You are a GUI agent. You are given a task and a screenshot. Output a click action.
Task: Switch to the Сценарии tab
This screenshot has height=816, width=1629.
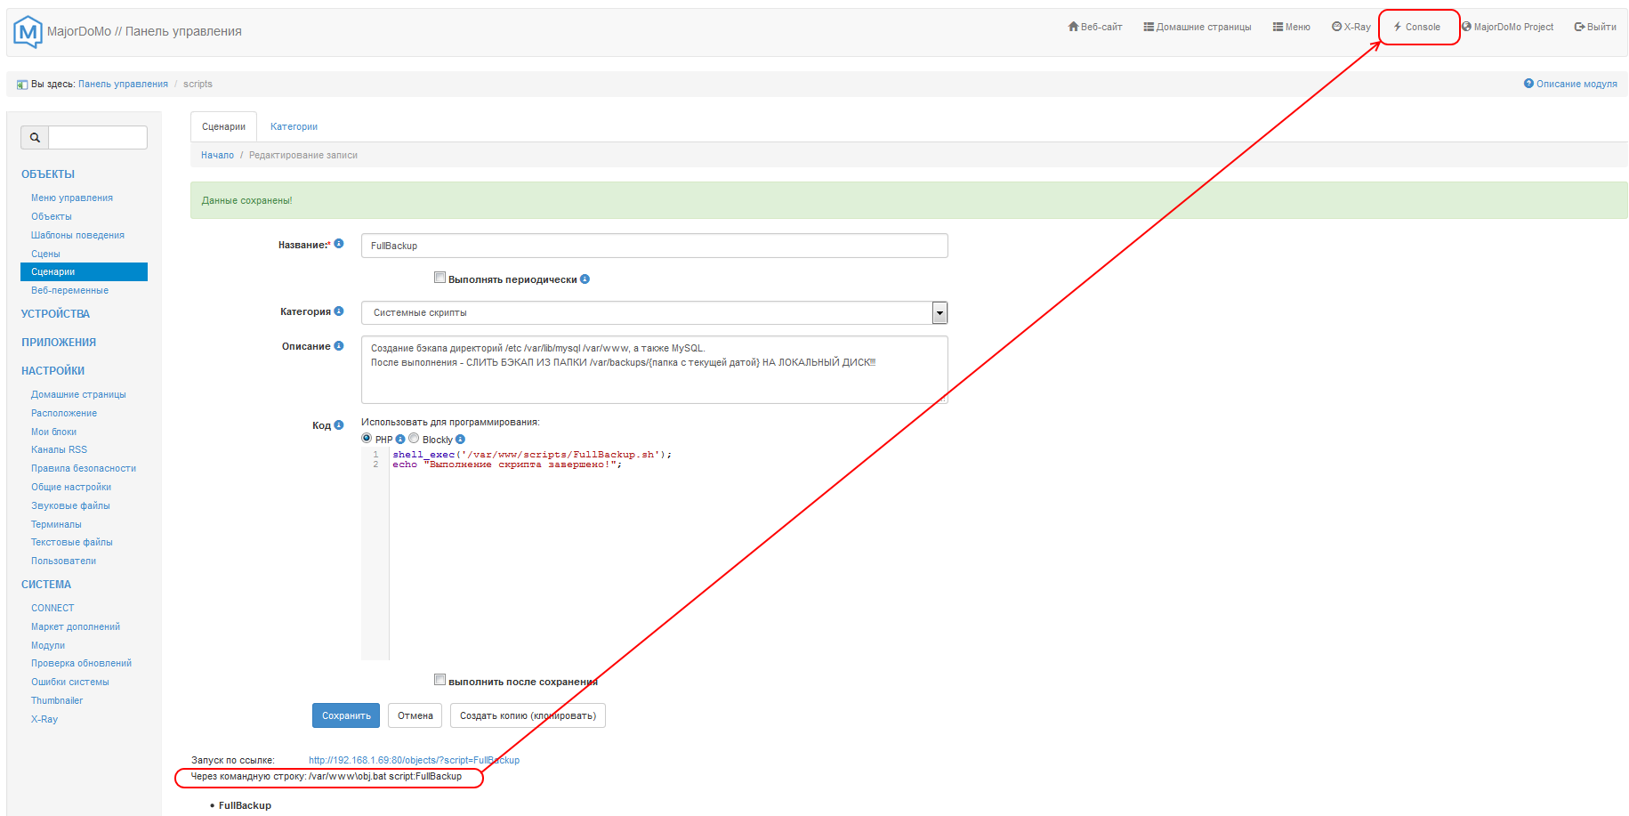(223, 126)
